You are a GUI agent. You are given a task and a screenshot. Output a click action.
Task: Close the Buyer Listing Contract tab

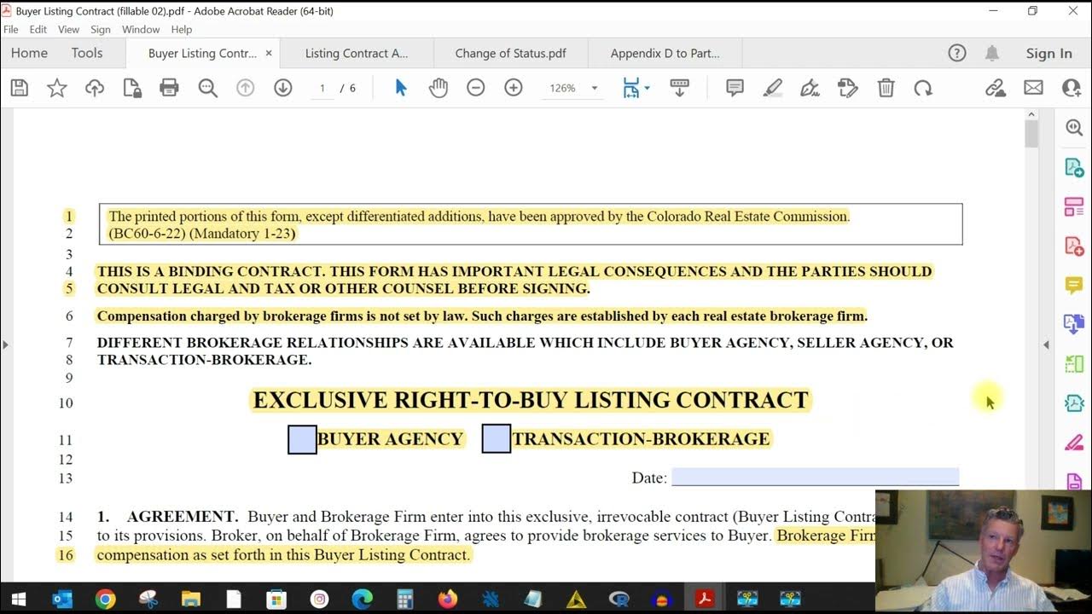click(x=269, y=53)
